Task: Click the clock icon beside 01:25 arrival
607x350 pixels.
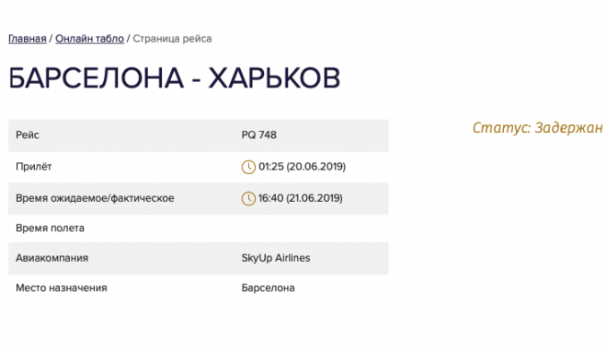Action: pyautogui.click(x=248, y=167)
